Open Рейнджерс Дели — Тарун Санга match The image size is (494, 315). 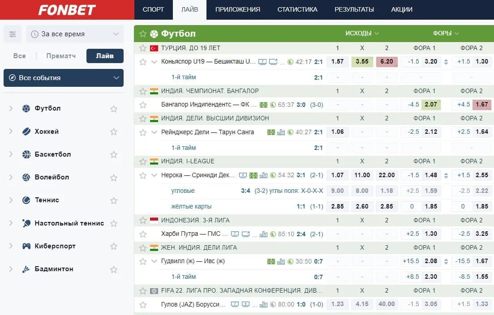tap(208, 132)
